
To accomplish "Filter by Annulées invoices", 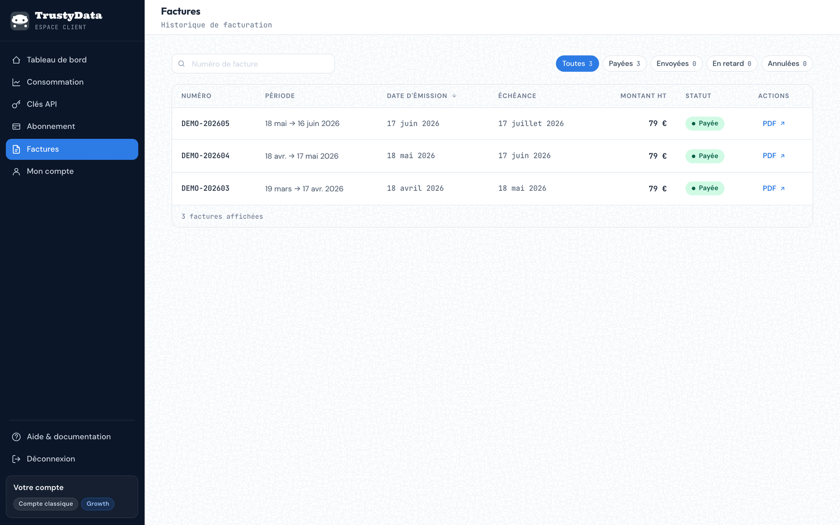I will [x=787, y=64].
